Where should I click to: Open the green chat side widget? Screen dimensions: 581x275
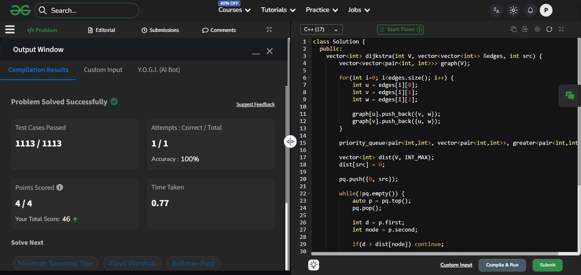point(570,96)
